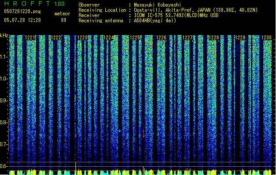Click the antenna text A504HB(yagi 4el)
Screen dimensions: 276x175
[x=155, y=21]
